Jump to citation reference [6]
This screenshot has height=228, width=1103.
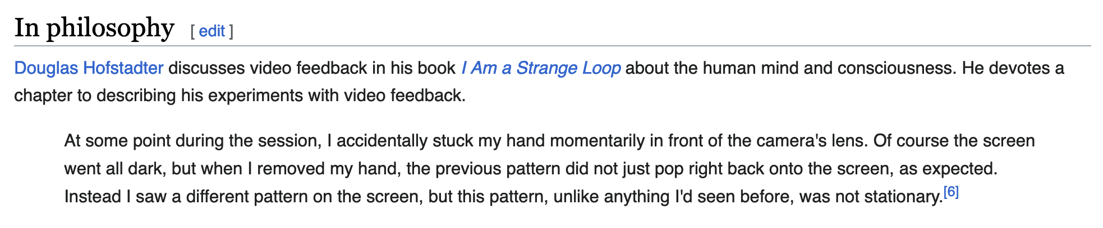[x=951, y=192]
